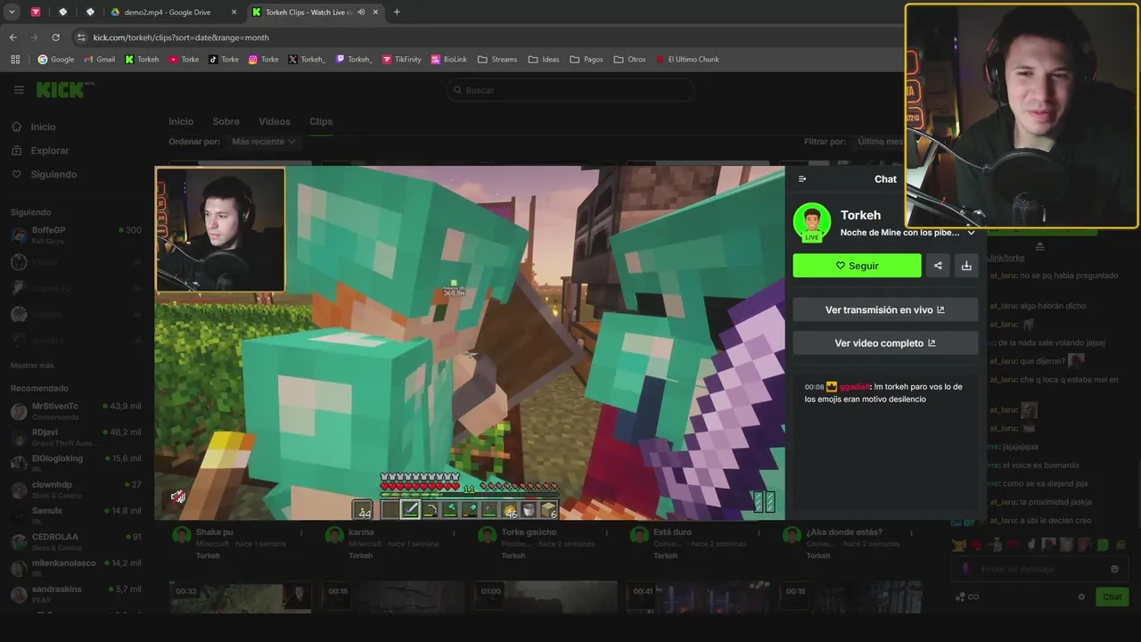Open options menu for ¿Aka donde estás? clip

(911, 533)
